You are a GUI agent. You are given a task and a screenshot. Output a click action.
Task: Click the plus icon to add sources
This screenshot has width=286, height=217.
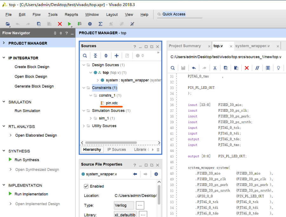click(116, 56)
